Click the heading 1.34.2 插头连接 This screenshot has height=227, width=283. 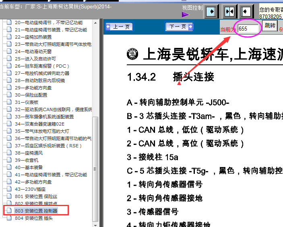(171, 77)
